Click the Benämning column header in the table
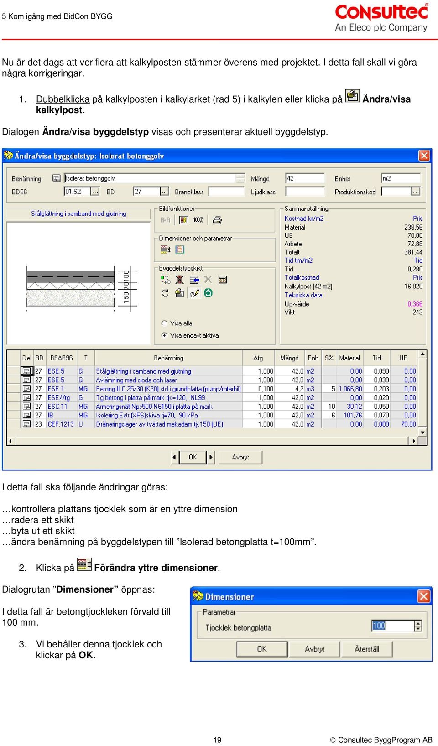 tap(168, 358)
